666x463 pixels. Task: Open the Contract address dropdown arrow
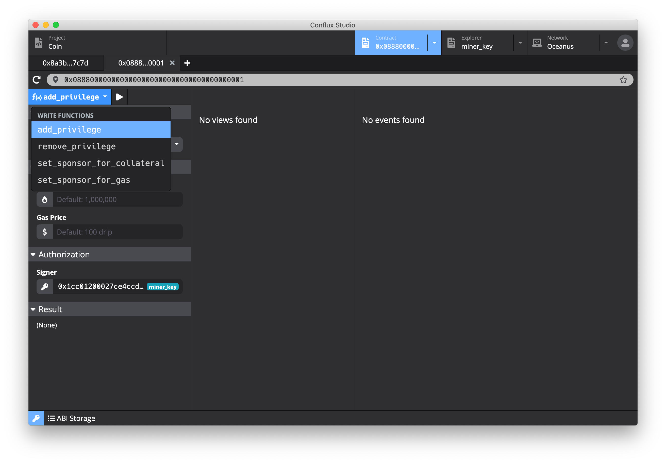click(x=434, y=43)
